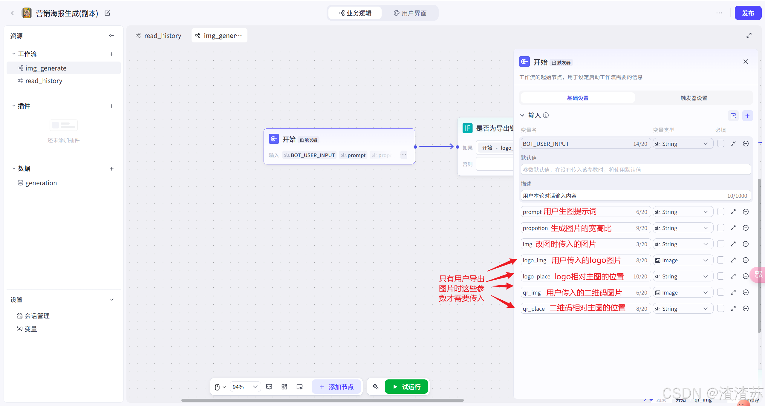The height and width of the screenshot is (406, 765).
Task: Check required box for qr_img variable
Action: click(x=720, y=292)
